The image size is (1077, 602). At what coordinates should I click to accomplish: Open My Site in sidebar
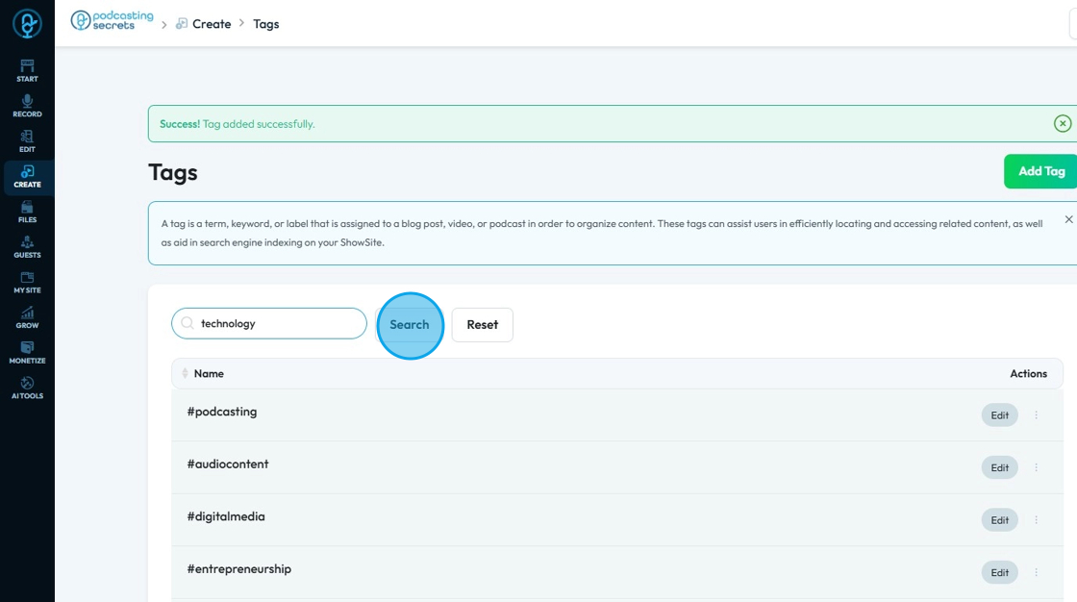point(27,279)
